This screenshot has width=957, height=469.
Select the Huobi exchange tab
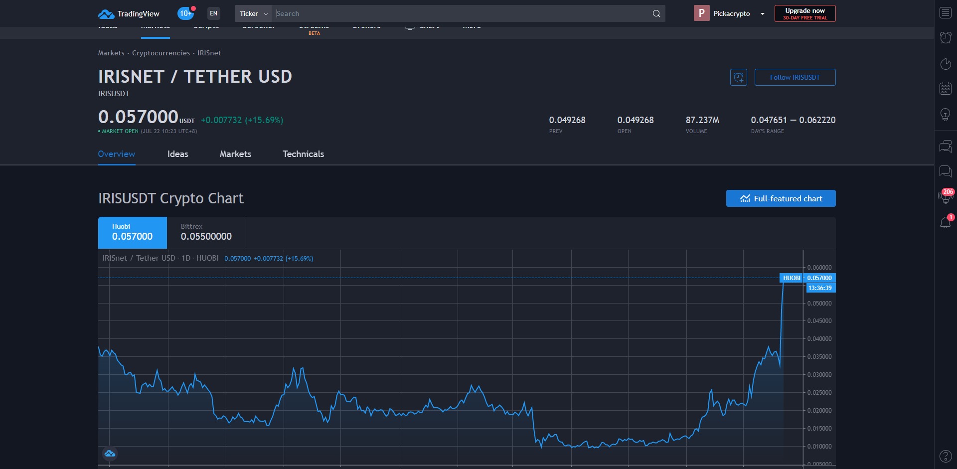click(133, 233)
